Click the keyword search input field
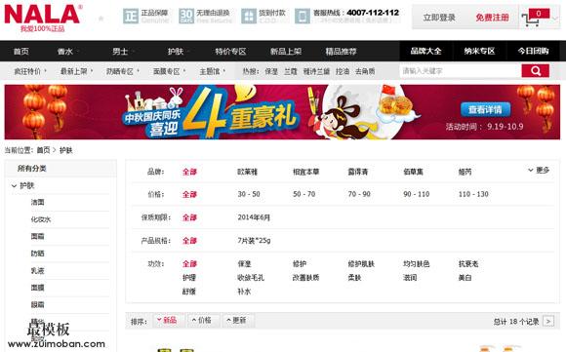566x352 pixels. tap(461, 71)
